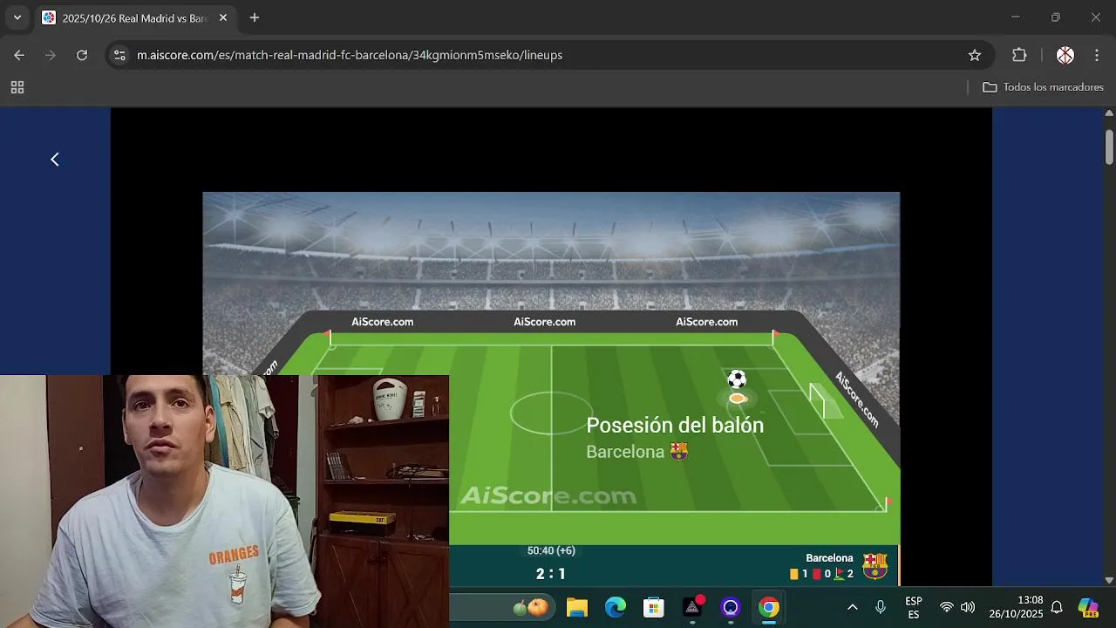Image resolution: width=1116 pixels, height=628 pixels.
Task: Click the soccer ball on the pitch
Action: click(x=737, y=379)
